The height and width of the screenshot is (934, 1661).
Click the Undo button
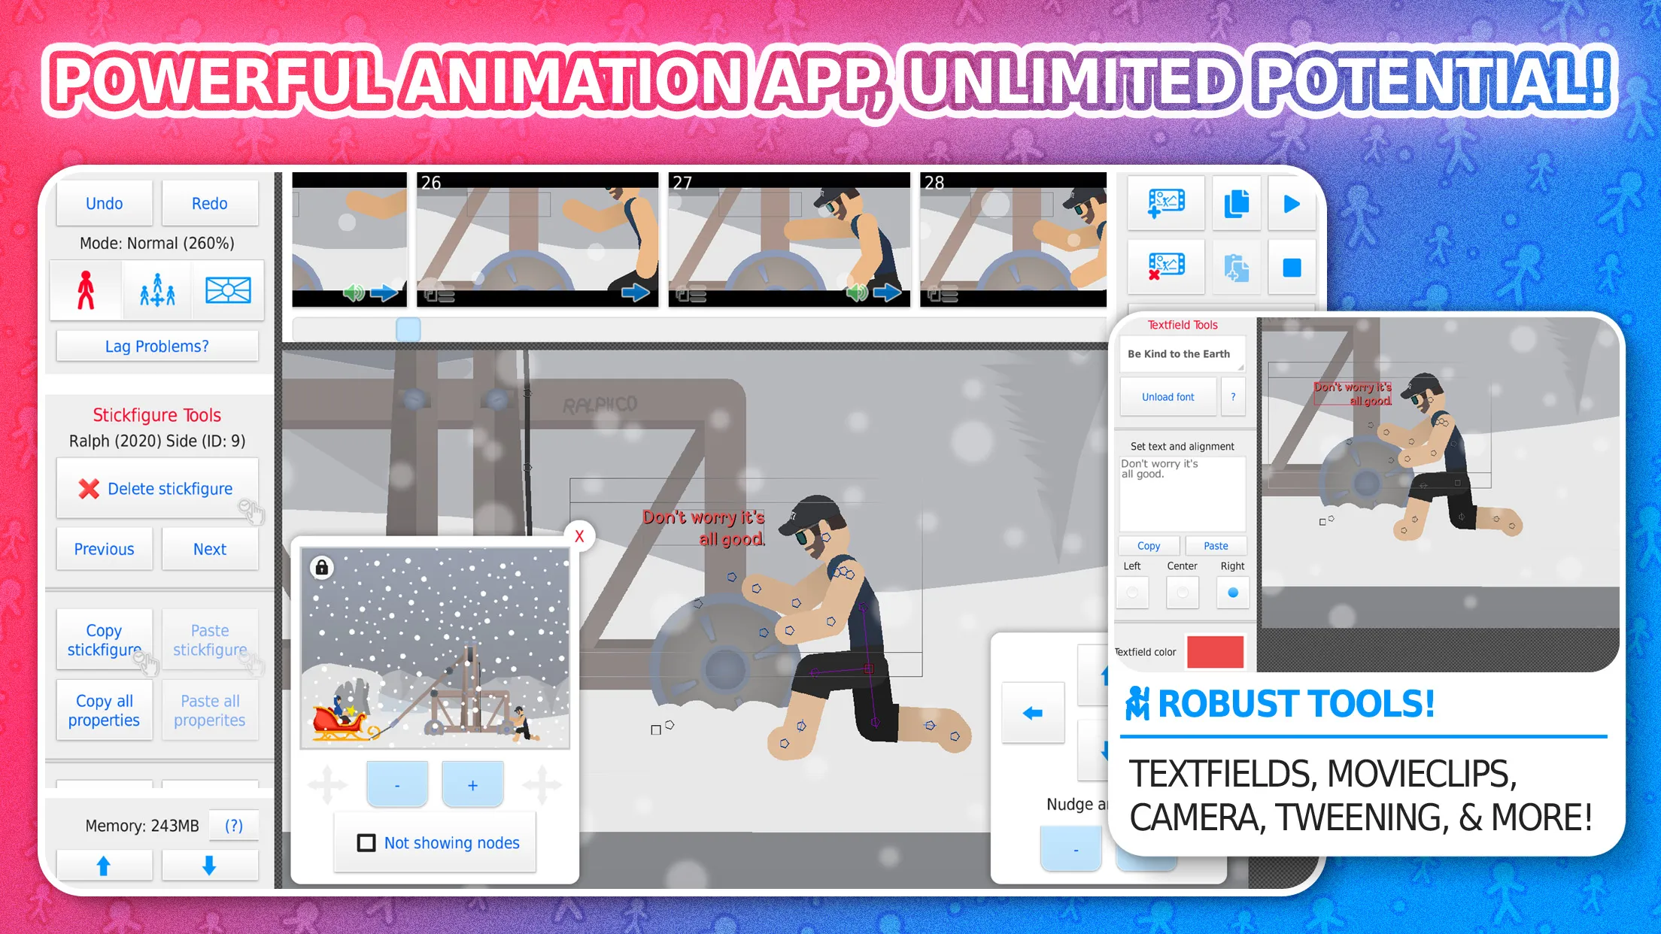click(x=105, y=204)
